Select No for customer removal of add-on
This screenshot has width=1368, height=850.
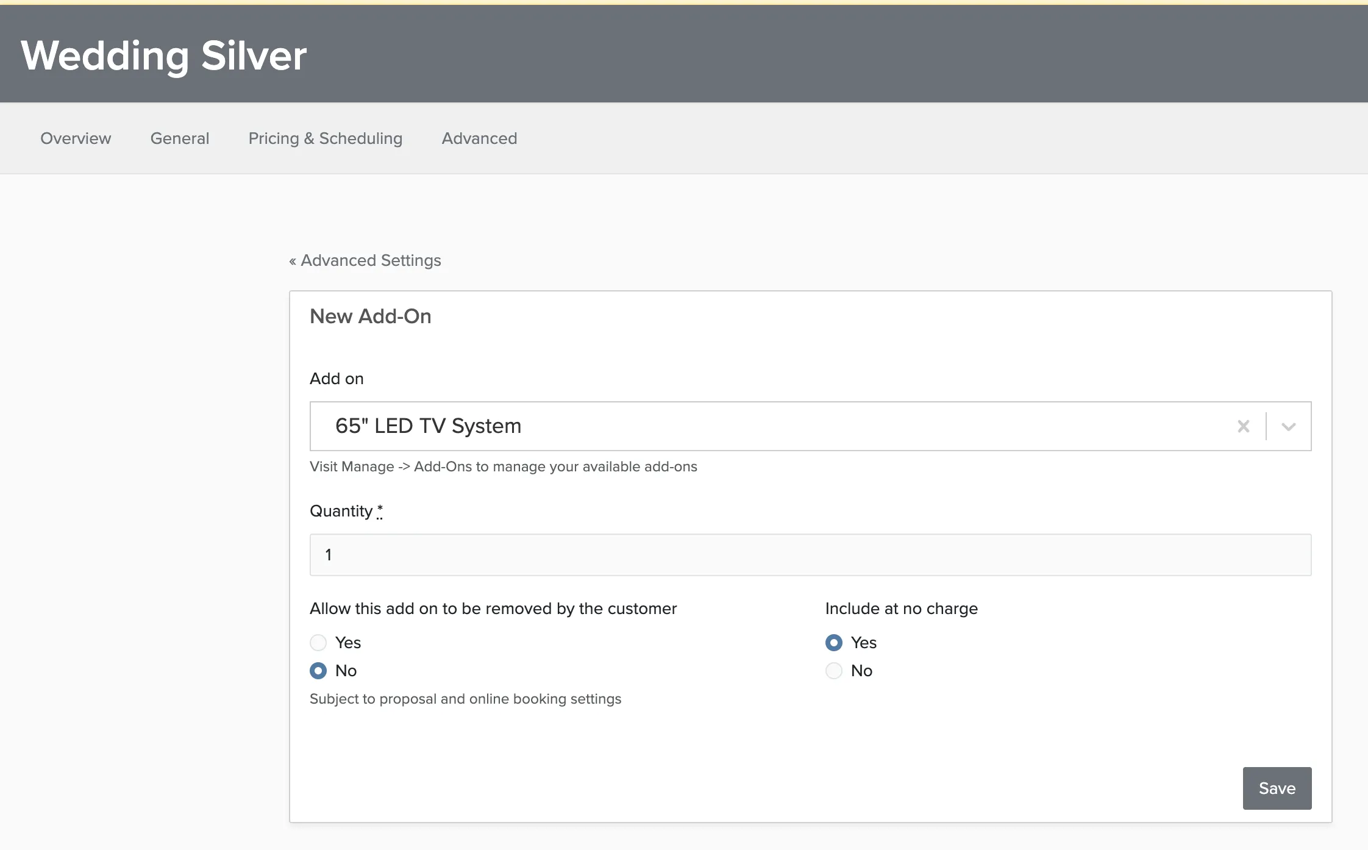point(318,671)
